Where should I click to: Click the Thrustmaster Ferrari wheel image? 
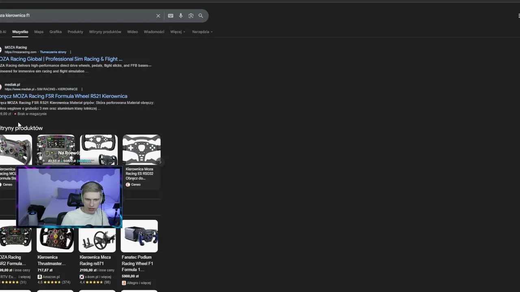[55, 236]
